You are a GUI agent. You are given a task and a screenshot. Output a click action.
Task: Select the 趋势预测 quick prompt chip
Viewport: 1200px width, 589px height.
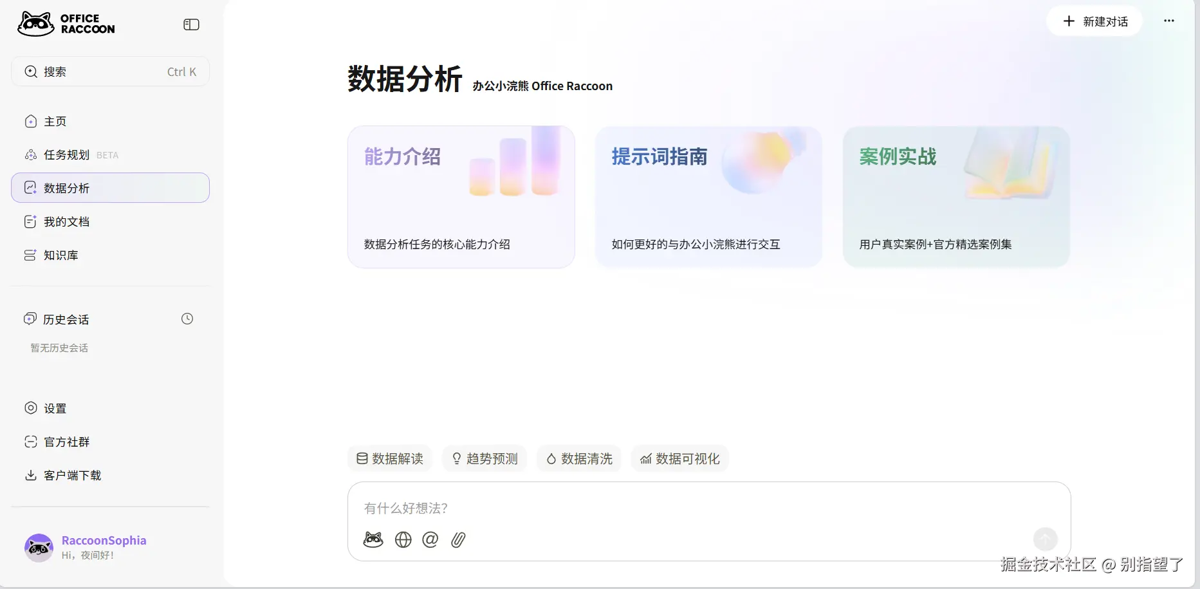click(x=485, y=458)
